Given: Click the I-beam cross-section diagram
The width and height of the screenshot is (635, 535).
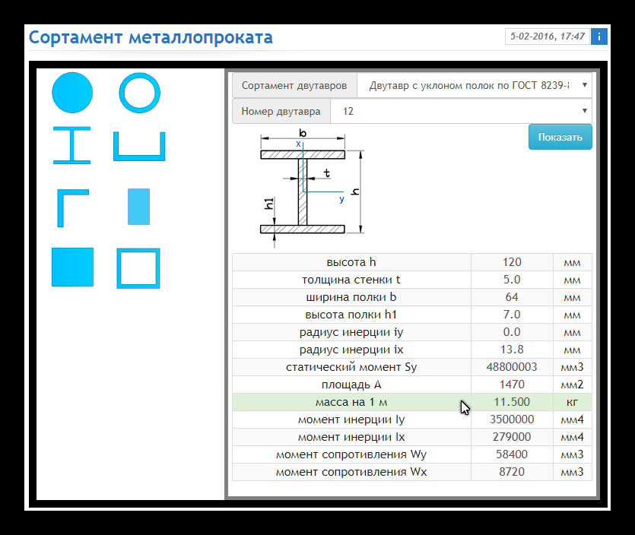Looking at the screenshot, I should tap(312, 188).
